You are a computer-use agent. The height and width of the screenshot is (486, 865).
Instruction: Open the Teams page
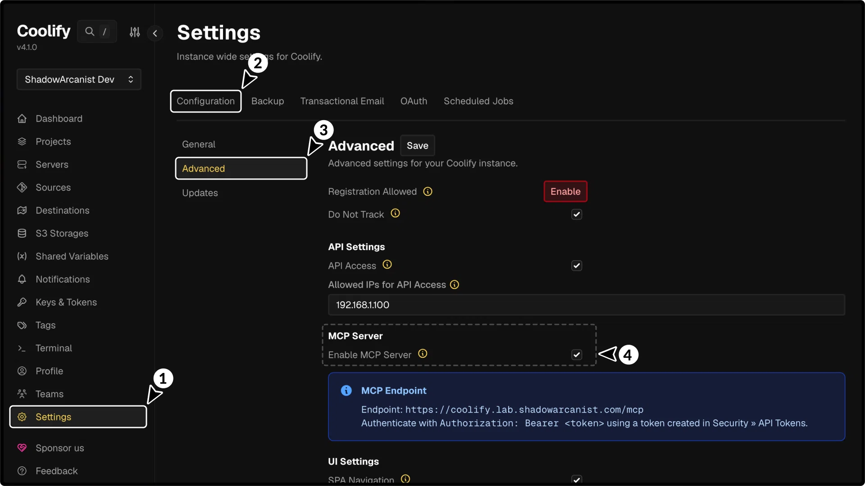50,394
